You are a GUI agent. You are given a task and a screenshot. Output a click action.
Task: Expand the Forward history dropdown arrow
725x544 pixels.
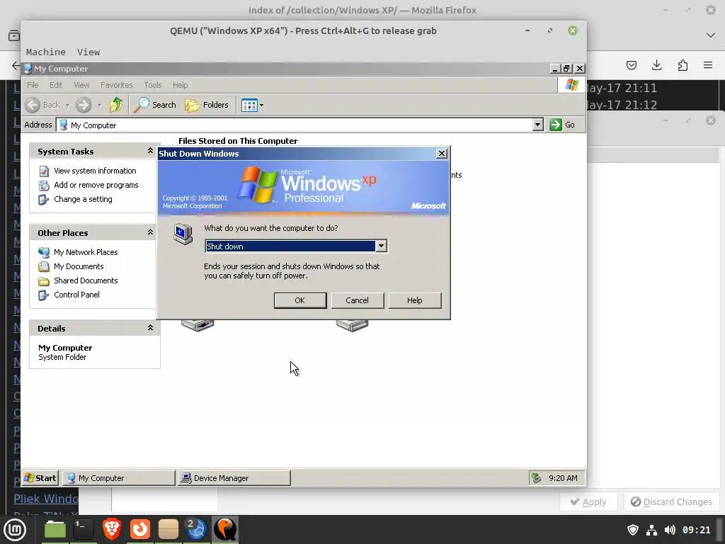coord(99,105)
